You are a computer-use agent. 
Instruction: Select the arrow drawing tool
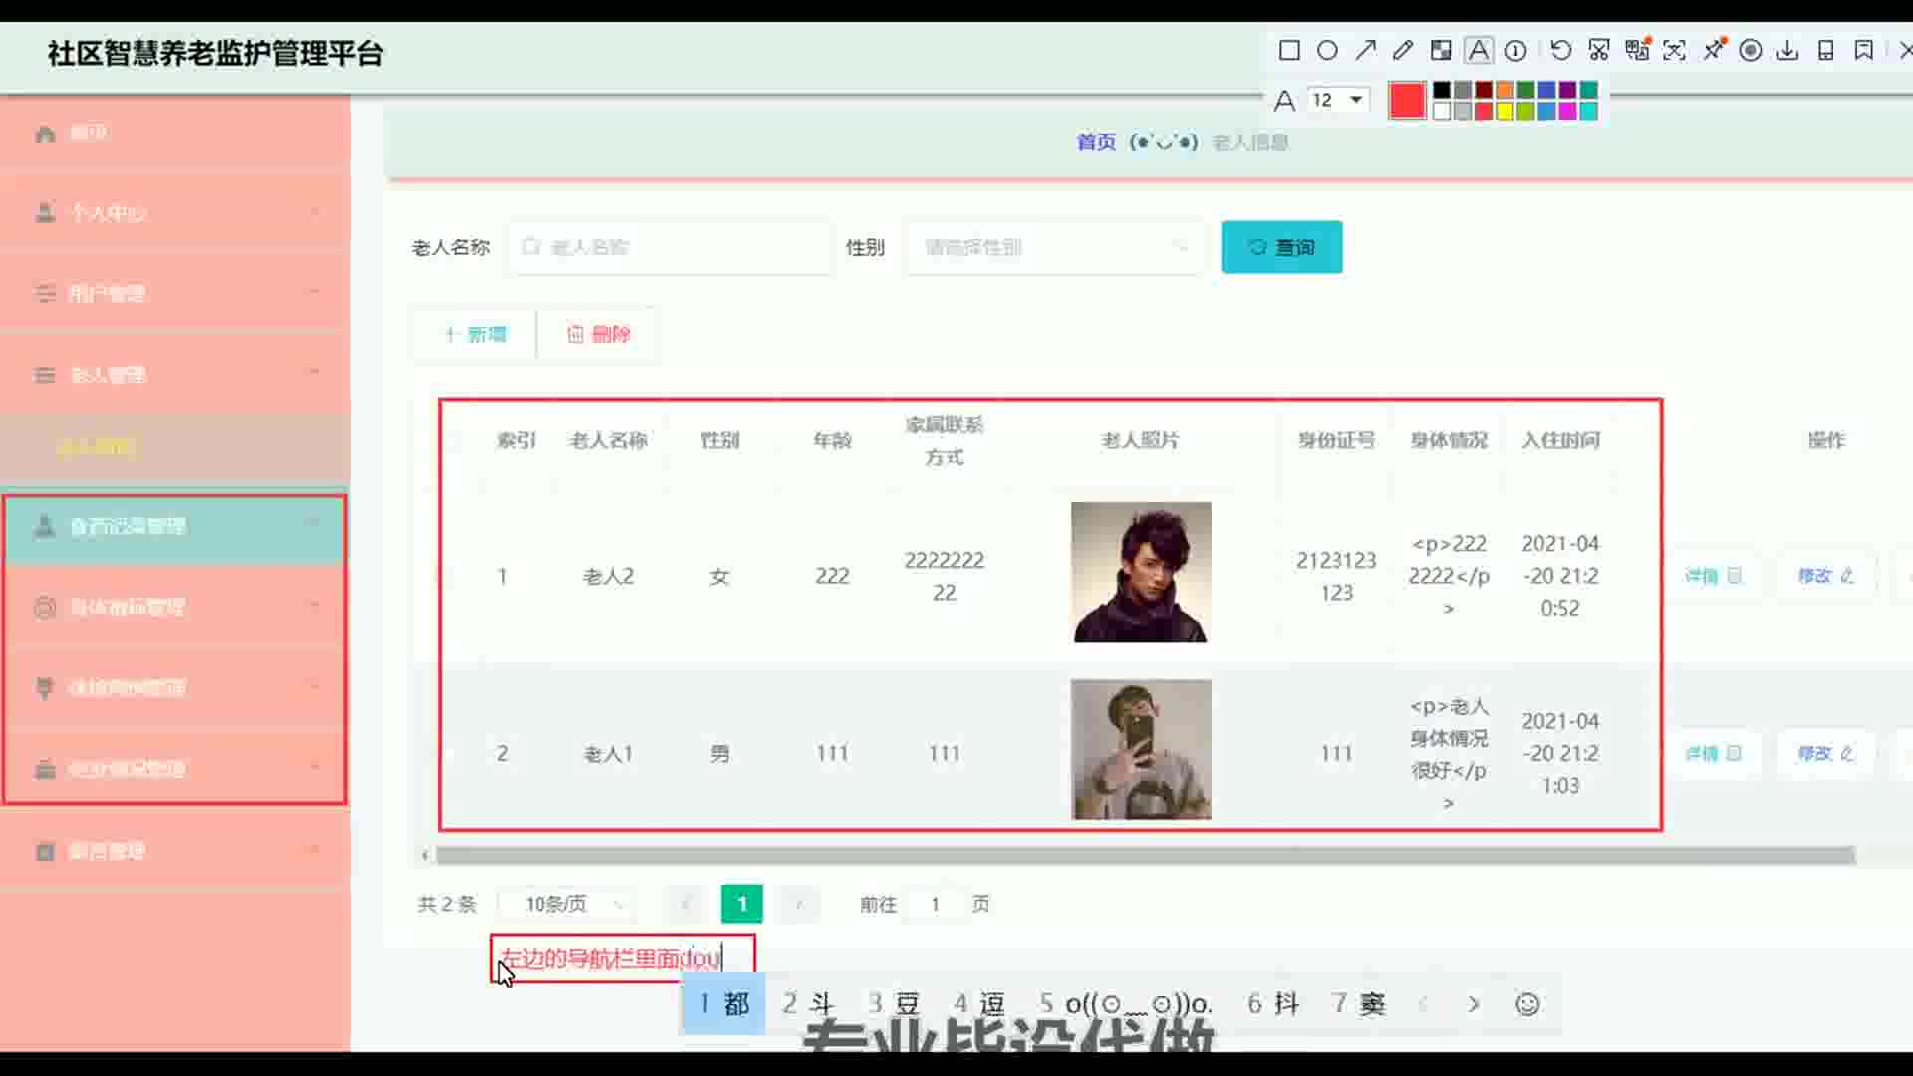(1365, 51)
